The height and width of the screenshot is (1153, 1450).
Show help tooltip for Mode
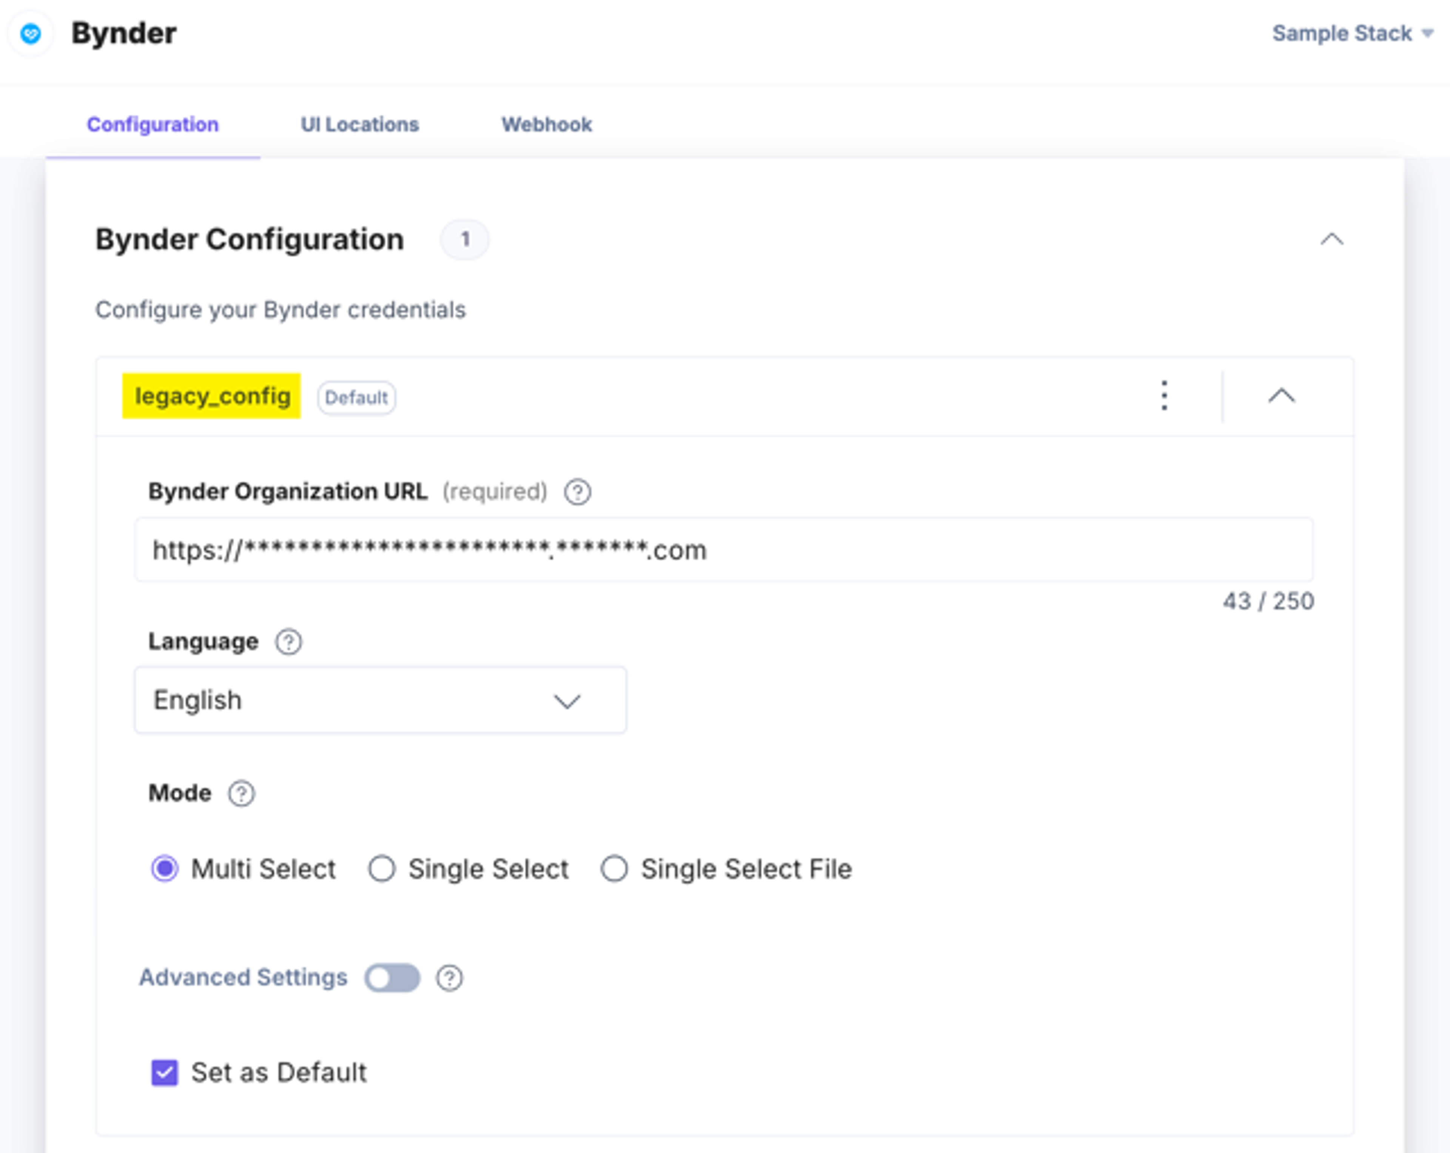[241, 793]
